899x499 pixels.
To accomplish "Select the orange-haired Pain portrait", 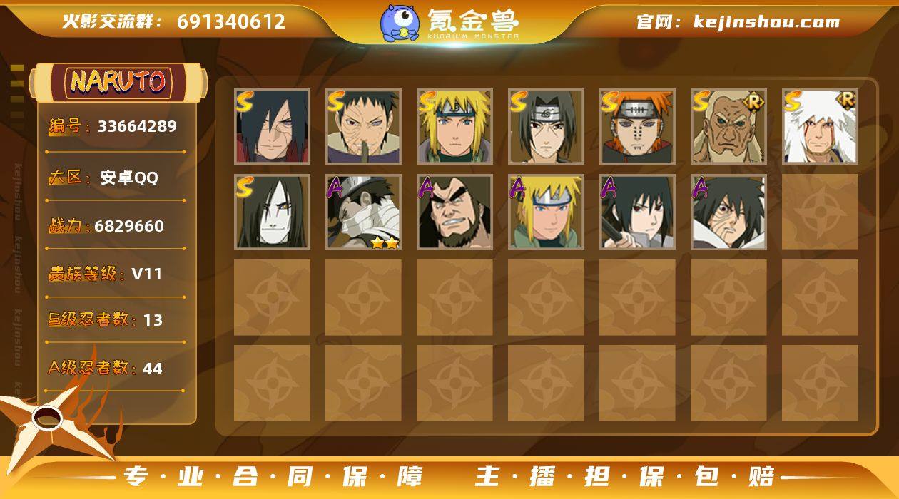I will point(638,127).
